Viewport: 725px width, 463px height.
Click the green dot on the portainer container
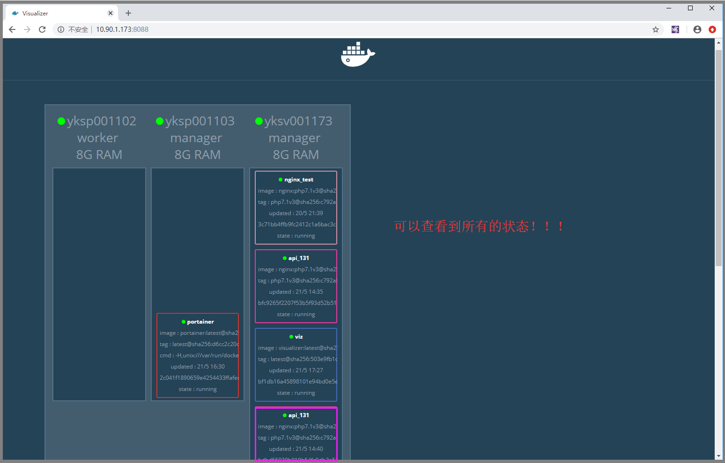coord(183,321)
